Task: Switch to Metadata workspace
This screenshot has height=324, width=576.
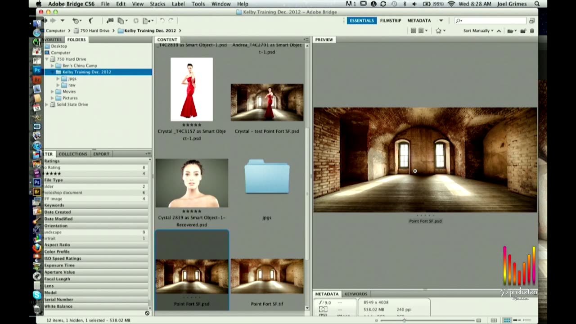Action: [419, 21]
